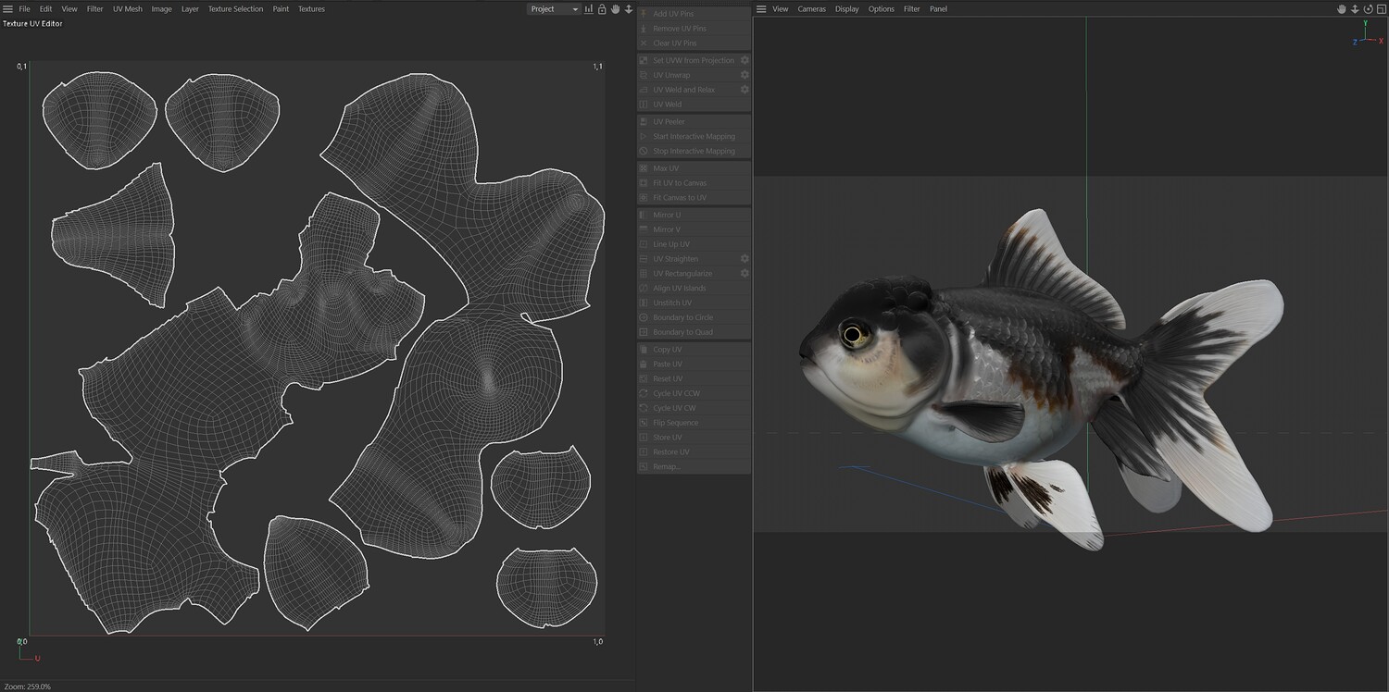Click the "Zoom: 259.0%" status text
Viewport: 1389px width, 692px height.
(28, 686)
